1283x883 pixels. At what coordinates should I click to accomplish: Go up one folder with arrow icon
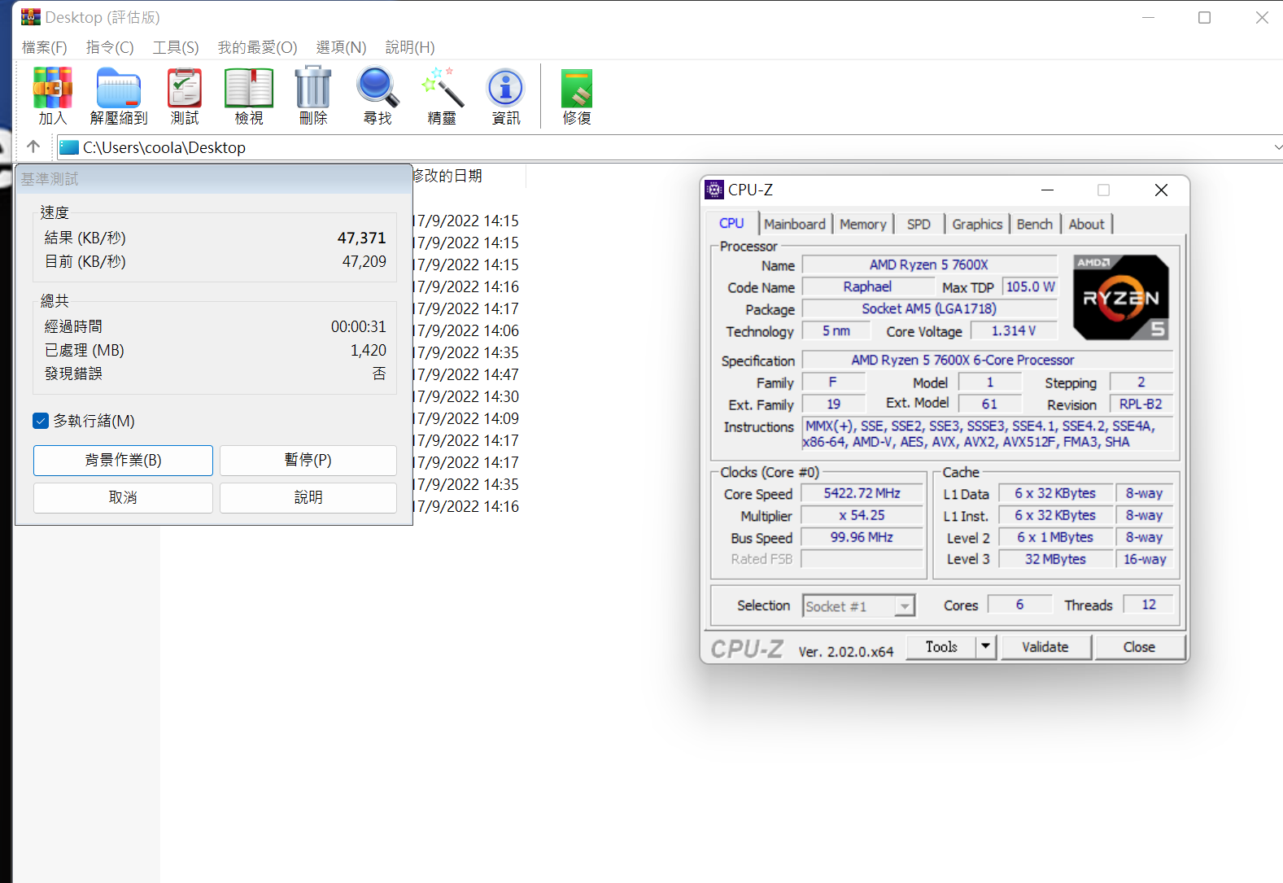(x=33, y=146)
